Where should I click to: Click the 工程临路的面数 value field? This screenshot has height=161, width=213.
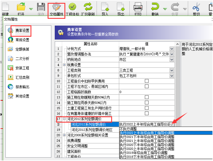(x=147, y=92)
